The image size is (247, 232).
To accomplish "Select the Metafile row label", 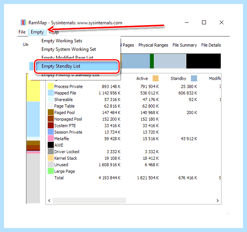I will (x=62, y=139).
